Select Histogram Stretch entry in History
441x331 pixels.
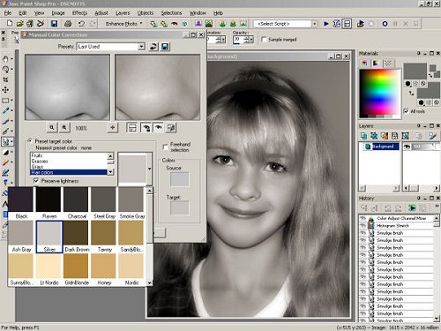pos(393,226)
